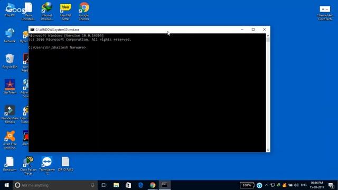
Task: Open the Action Center notifications icon
Action: [331, 185]
